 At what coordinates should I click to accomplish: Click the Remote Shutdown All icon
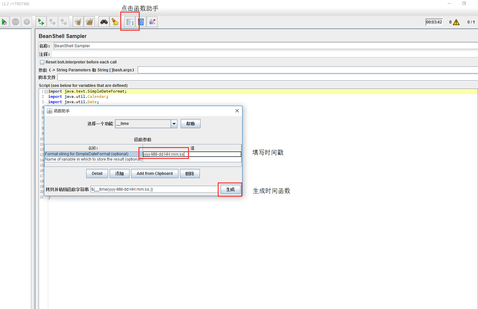point(63,22)
